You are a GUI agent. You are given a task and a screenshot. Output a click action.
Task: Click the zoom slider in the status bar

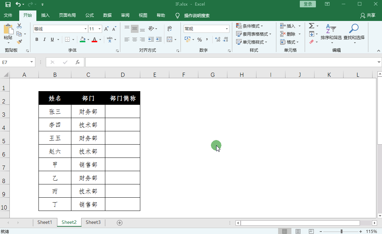point(341,231)
